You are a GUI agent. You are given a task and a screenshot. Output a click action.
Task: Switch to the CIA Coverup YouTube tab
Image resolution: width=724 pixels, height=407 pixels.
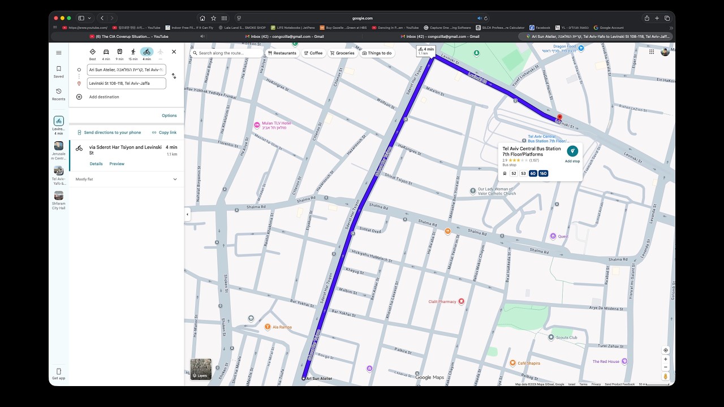tap(128, 36)
